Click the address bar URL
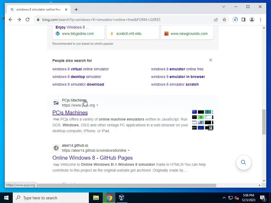 [101, 20]
